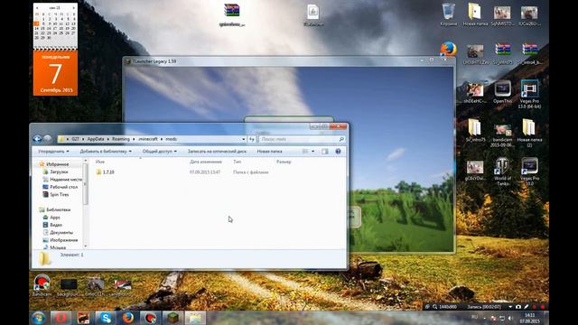Open the Видео library in navigation pane
This screenshot has height=325, width=578.
52,225
